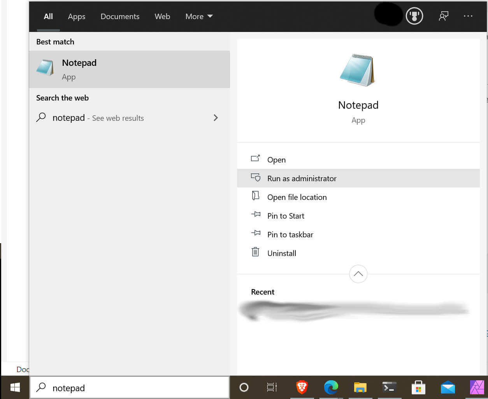The width and height of the screenshot is (488, 399).
Task: Open the Windows Start button
Action: coord(15,387)
